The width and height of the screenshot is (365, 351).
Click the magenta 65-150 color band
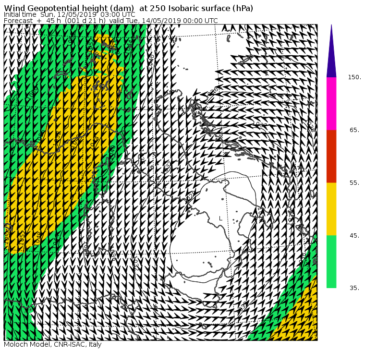[331, 104]
